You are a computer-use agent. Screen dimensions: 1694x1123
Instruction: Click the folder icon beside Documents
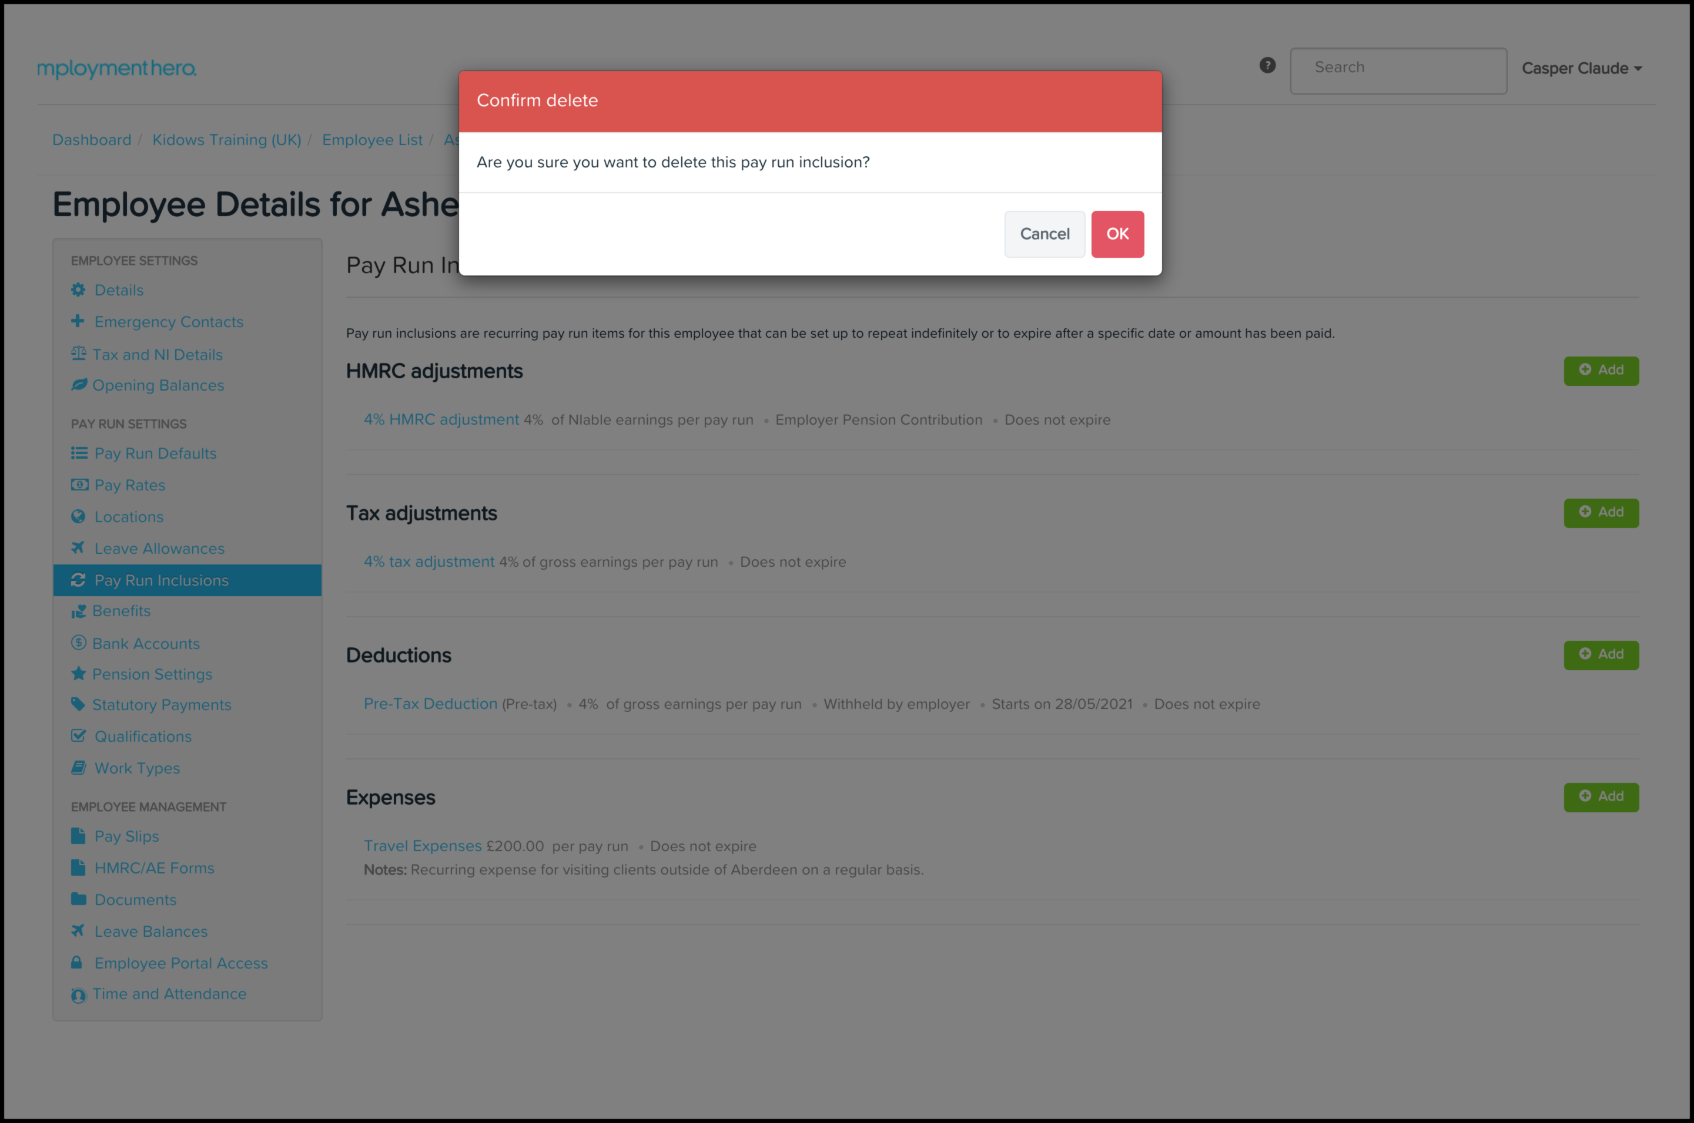click(x=78, y=899)
